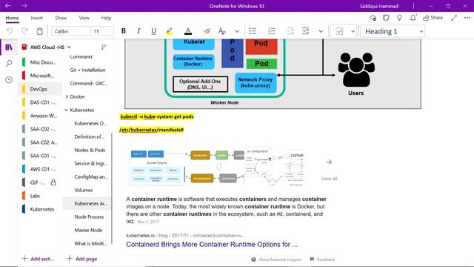
Task: Go forward with the forward arrow
Action: 24,6
